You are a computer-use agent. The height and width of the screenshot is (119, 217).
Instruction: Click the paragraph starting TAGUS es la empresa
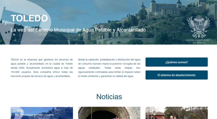[x=42, y=68]
